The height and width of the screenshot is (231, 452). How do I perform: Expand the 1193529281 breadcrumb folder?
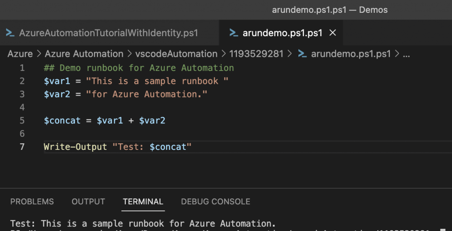point(256,54)
